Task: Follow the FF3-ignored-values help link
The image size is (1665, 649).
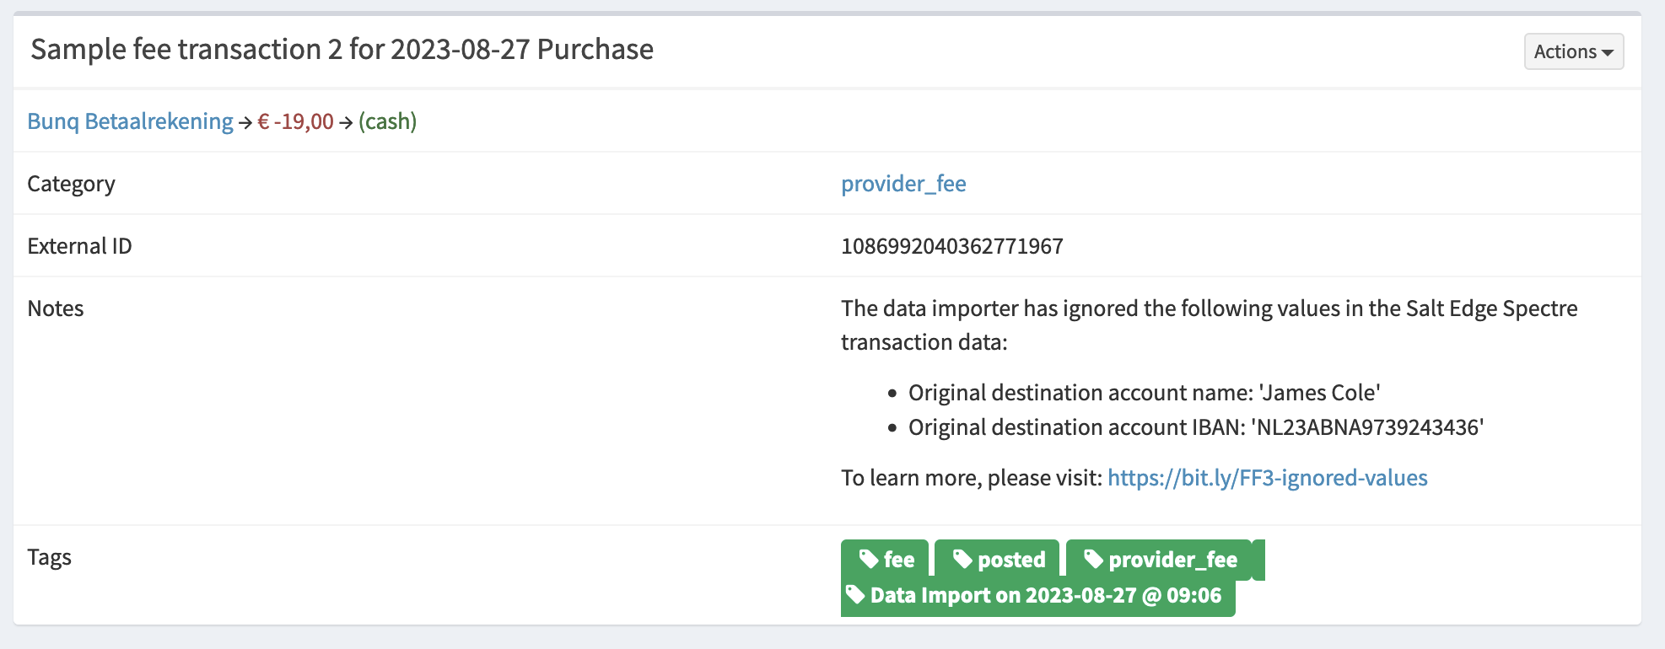Action: pos(1268,477)
